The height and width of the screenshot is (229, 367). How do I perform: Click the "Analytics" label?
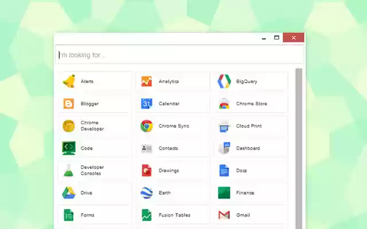click(169, 81)
